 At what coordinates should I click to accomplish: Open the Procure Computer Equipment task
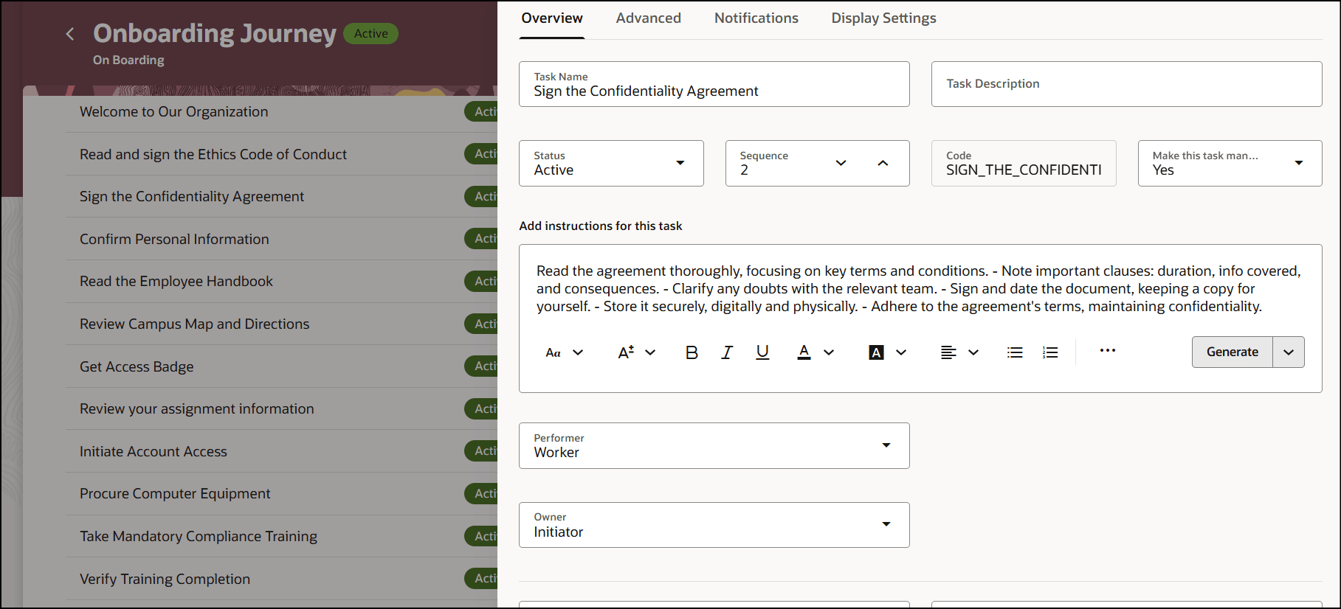[x=175, y=494]
